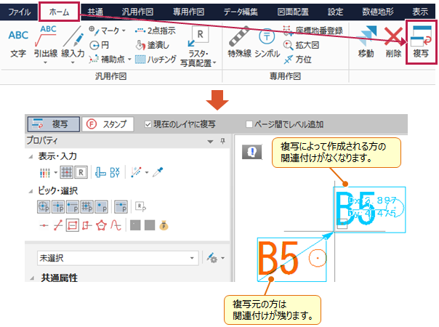Enable ページ間でレベル追加 checkbox
The height and width of the screenshot is (327, 439).
tap(250, 124)
